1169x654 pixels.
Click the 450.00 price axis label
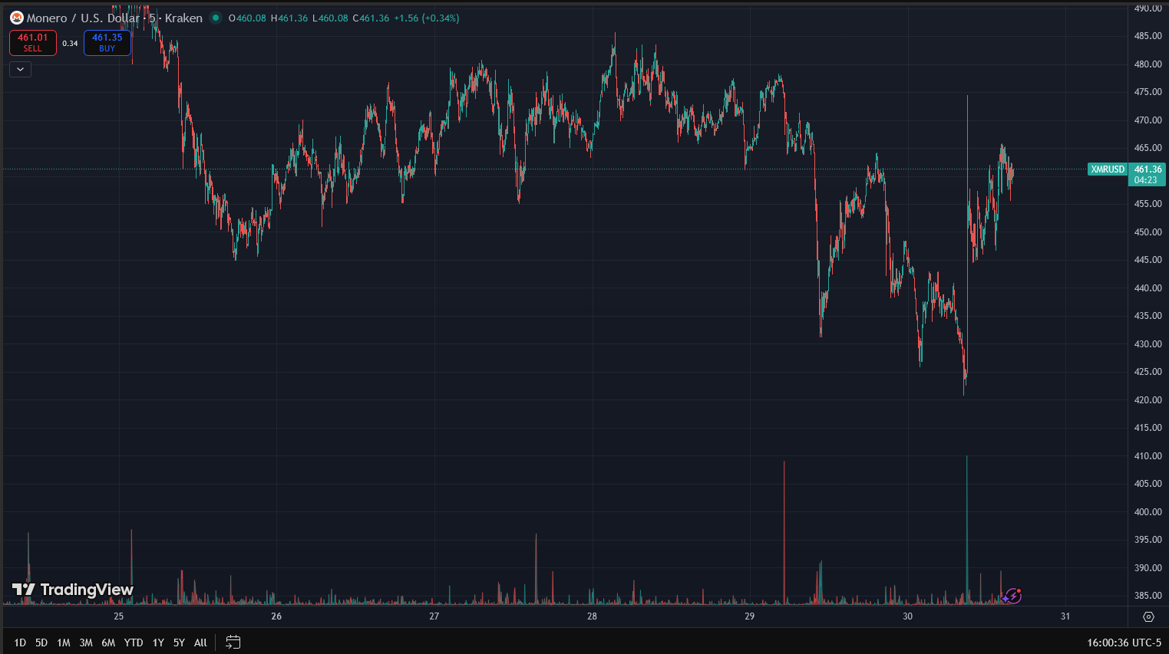(1148, 232)
